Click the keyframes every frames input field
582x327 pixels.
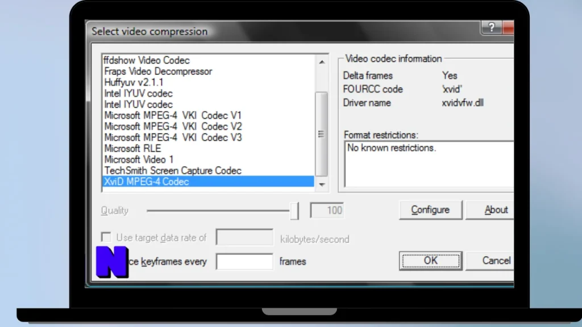click(244, 261)
